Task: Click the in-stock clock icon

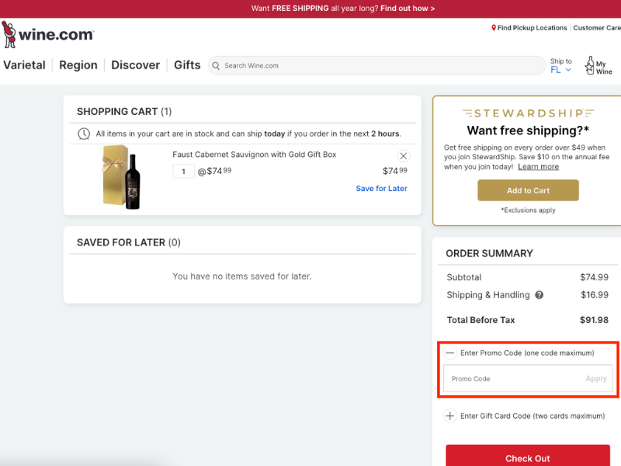Action: (x=84, y=133)
